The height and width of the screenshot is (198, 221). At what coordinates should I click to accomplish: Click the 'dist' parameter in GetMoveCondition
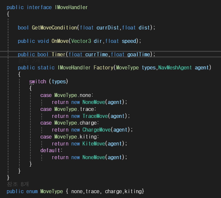144,28
